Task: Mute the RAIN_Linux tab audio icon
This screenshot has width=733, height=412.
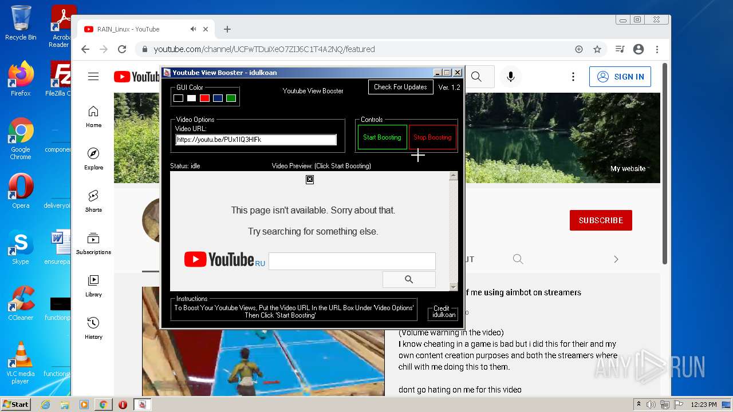Action: point(194,29)
